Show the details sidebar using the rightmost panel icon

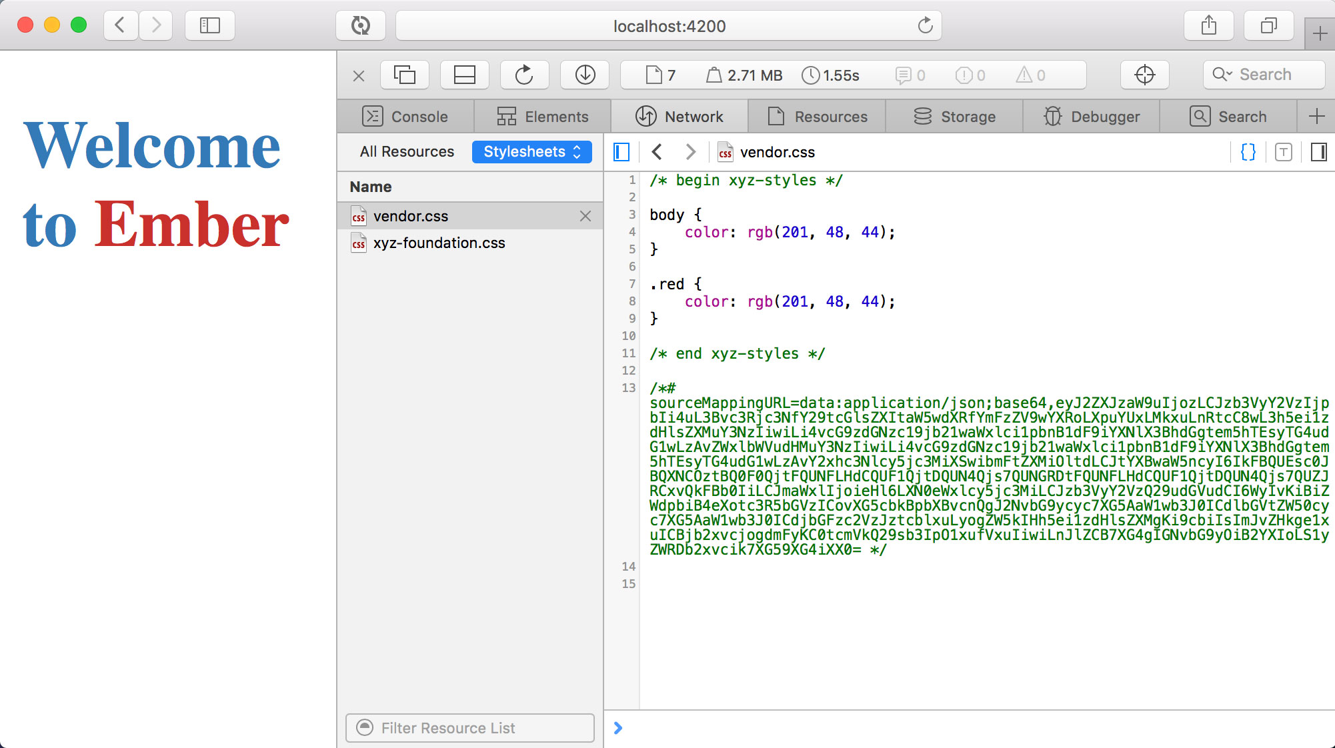[x=1318, y=152]
